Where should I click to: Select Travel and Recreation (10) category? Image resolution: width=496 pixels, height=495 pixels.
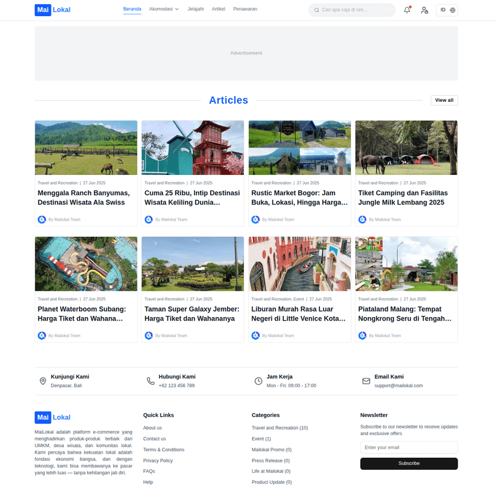pos(279,428)
